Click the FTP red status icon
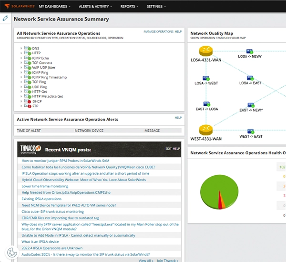This screenshot has height=262, width=286. (x=28, y=106)
